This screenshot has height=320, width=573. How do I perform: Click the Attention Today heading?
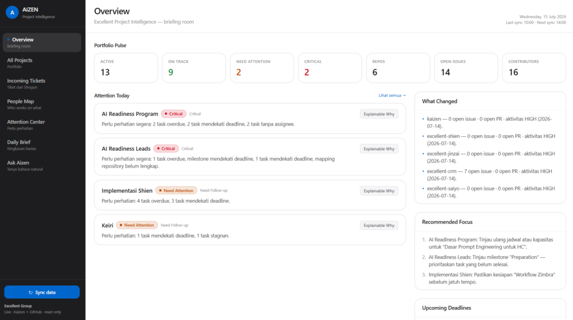[111, 96]
